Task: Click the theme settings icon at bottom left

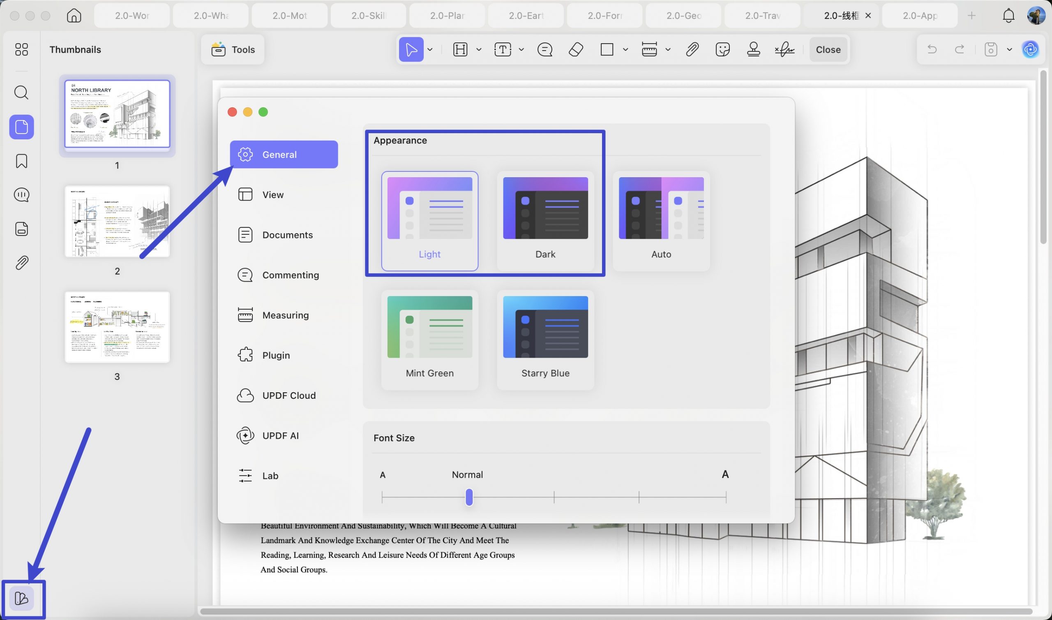Action: tap(21, 598)
